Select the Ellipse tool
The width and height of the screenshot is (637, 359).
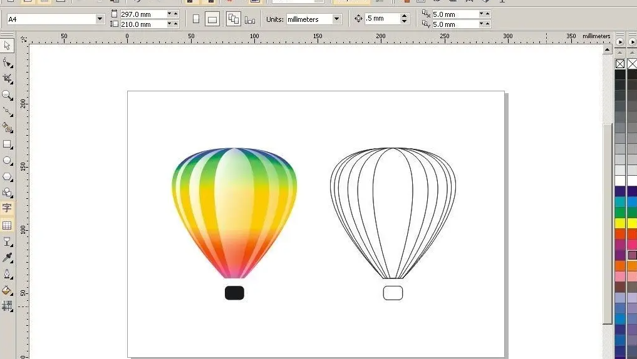7,161
